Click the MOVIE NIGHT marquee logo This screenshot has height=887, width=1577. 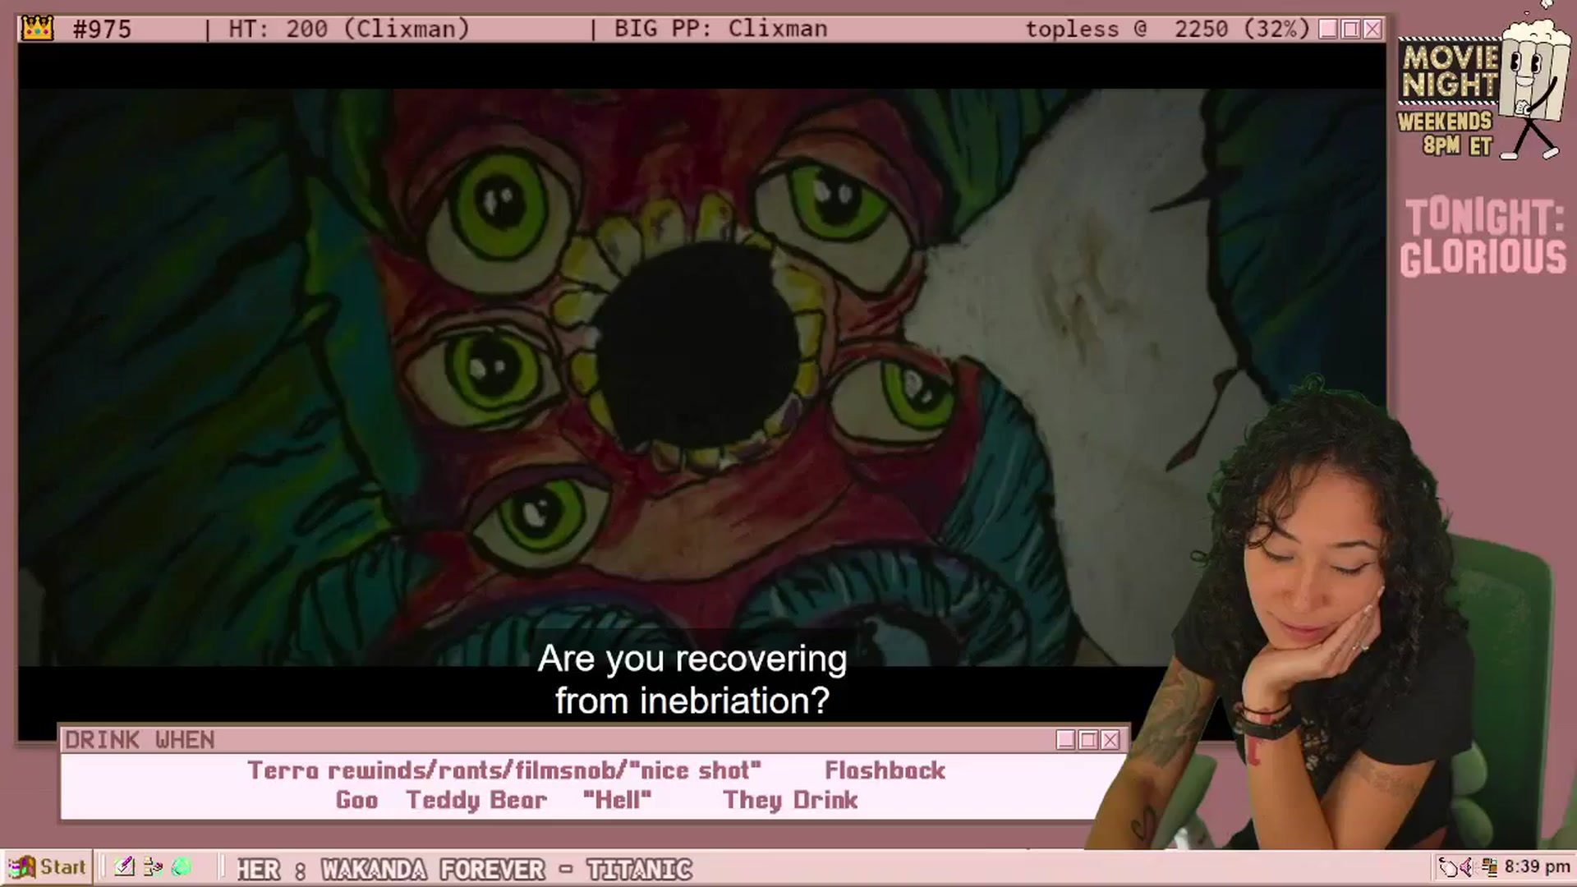(1450, 71)
